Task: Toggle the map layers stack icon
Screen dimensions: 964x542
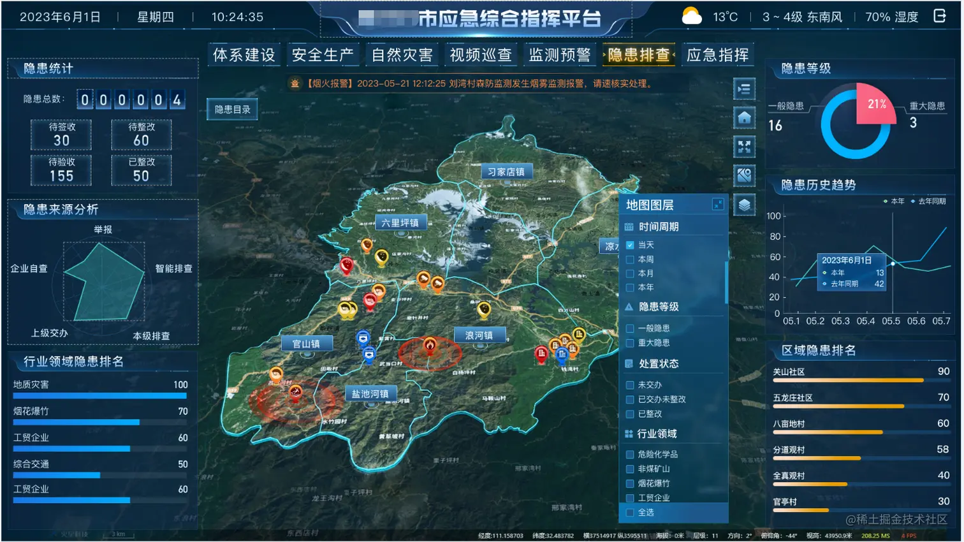Action: click(x=744, y=205)
